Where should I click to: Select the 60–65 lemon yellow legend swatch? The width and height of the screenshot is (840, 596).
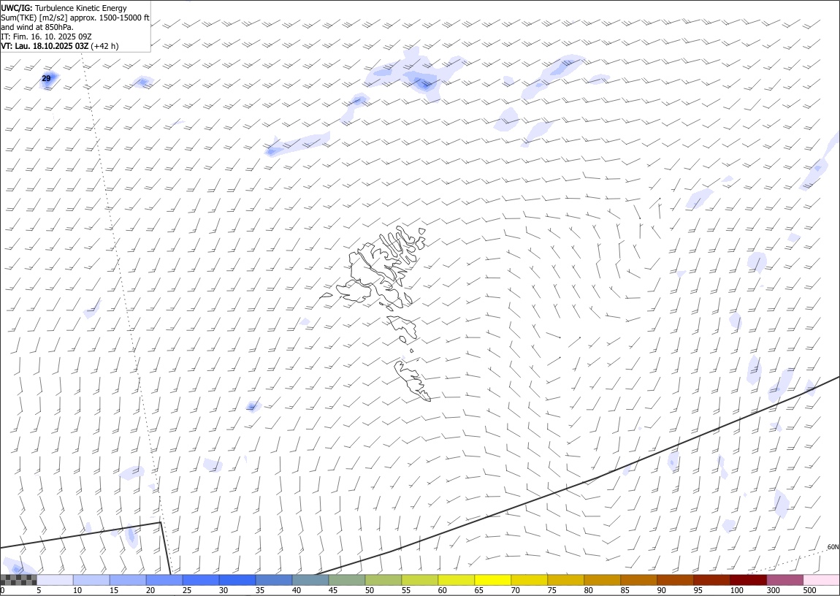point(456,580)
